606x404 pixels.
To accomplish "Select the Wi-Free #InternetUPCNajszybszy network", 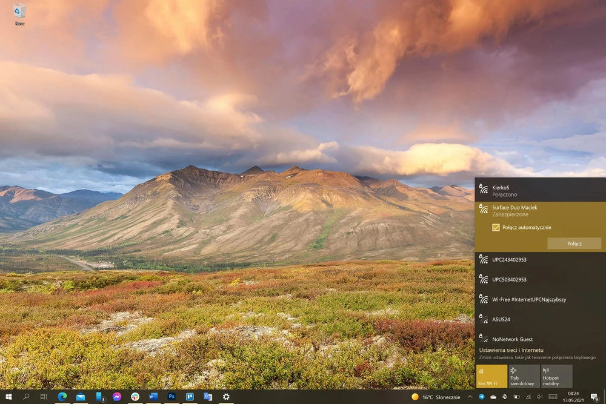I will 541,299.
